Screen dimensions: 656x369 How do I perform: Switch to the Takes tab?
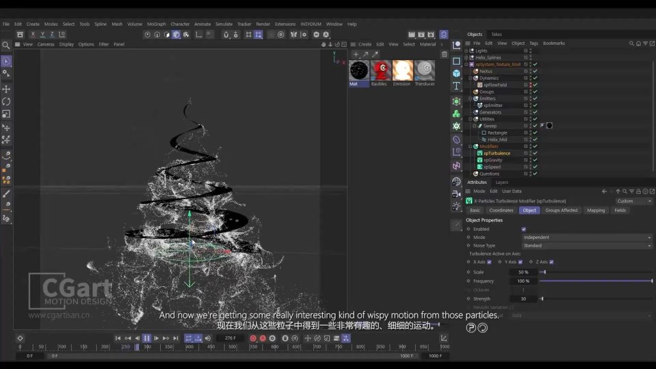point(496,35)
